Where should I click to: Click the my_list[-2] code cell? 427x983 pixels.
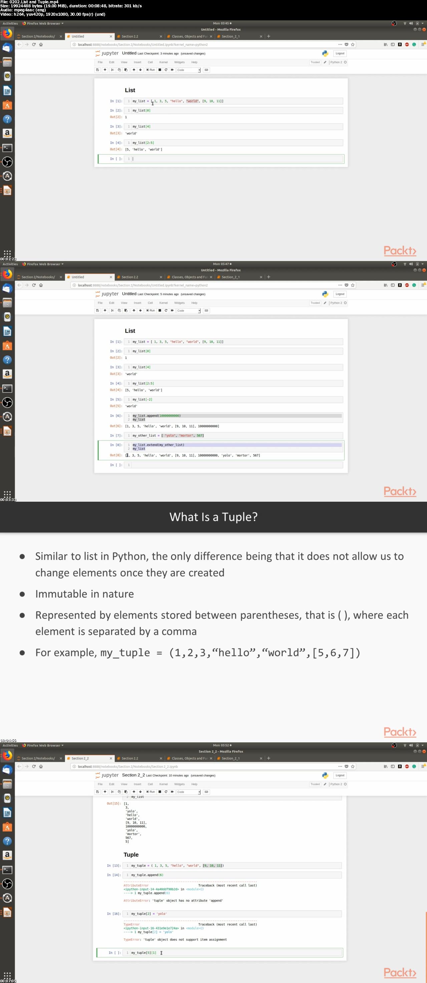(x=233, y=399)
